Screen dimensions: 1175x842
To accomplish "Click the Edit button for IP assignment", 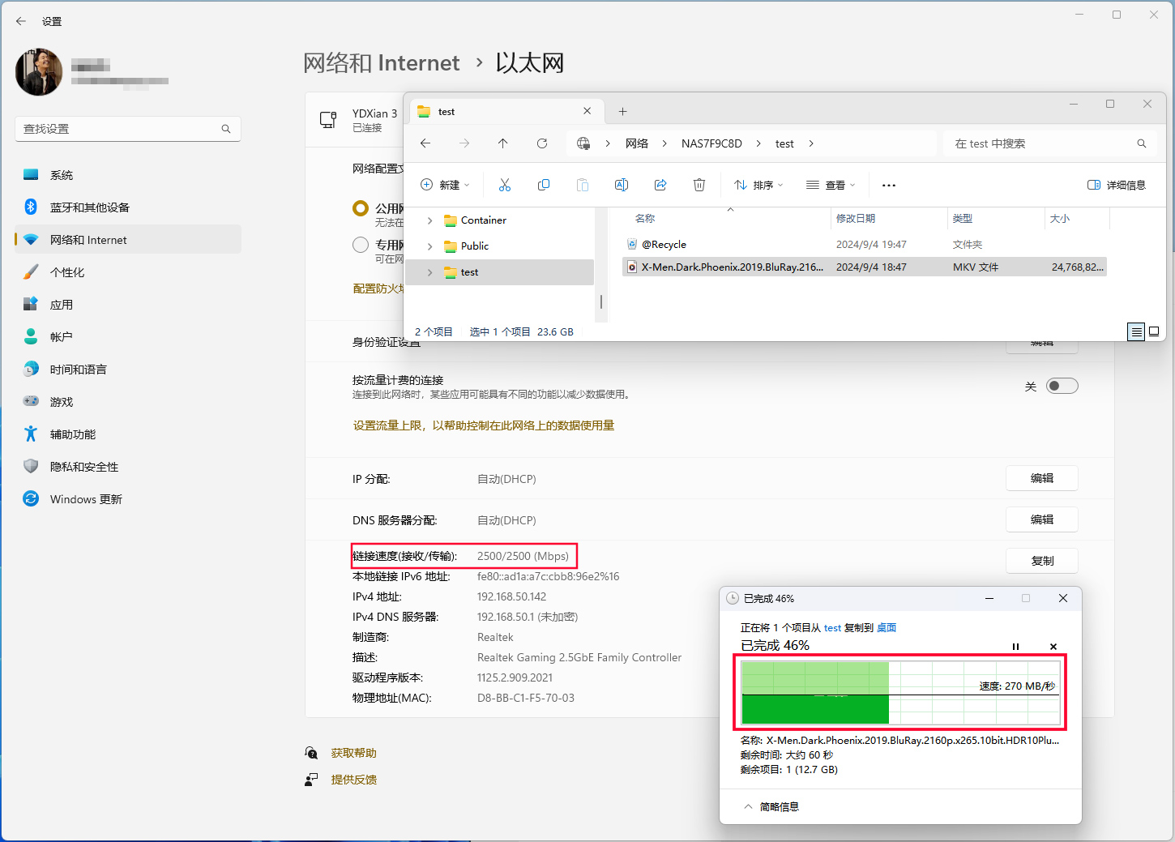I will pos(1041,478).
